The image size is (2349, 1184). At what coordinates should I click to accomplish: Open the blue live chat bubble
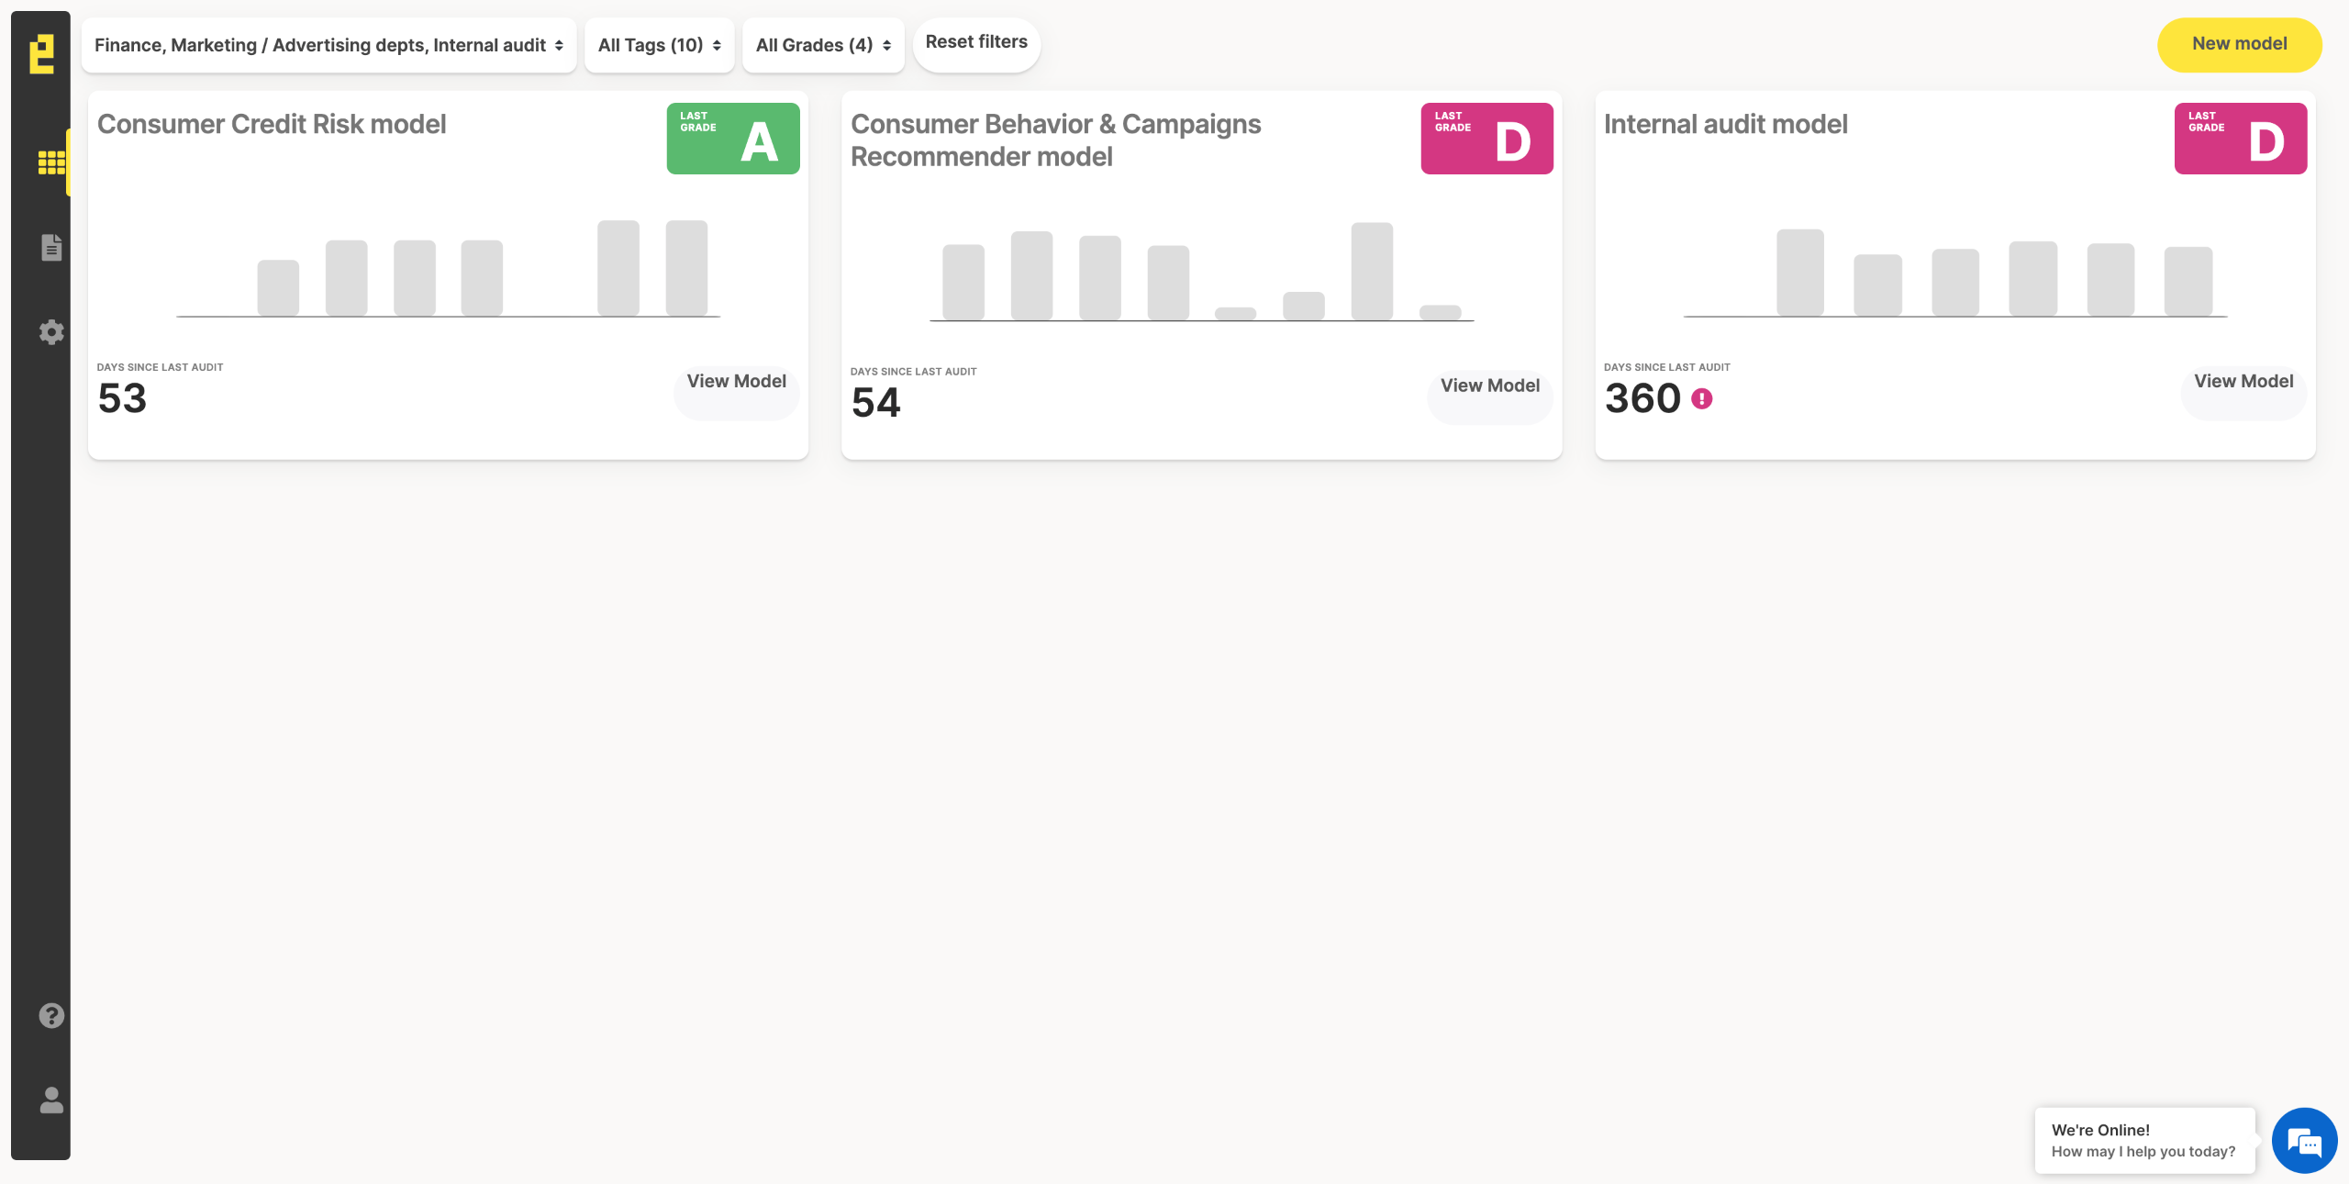[2304, 1141]
